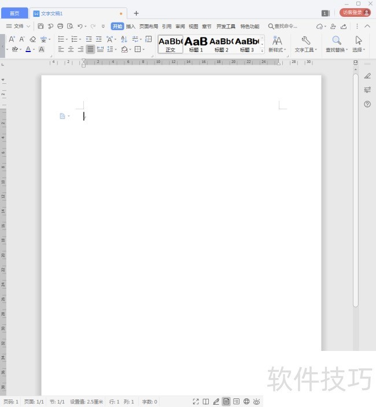Toggle character shading A button
The height and width of the screenshot is (407, 376).
tap(41, 49)
